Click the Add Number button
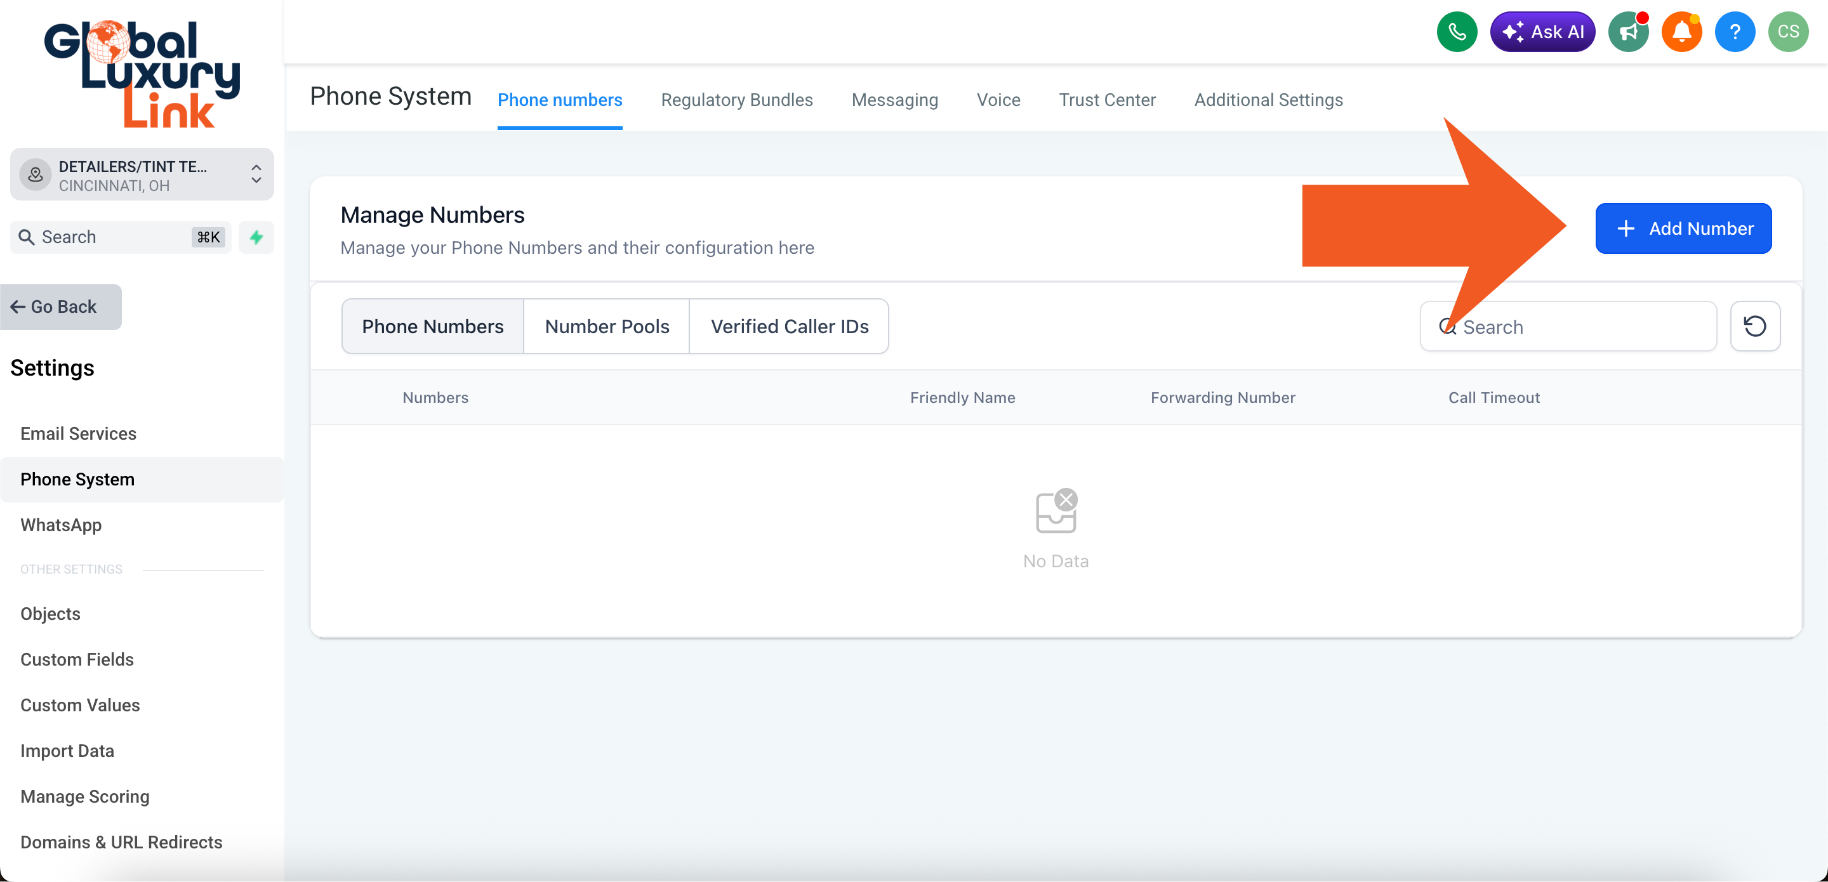 pyautogui.click(x=1683, y=228)
